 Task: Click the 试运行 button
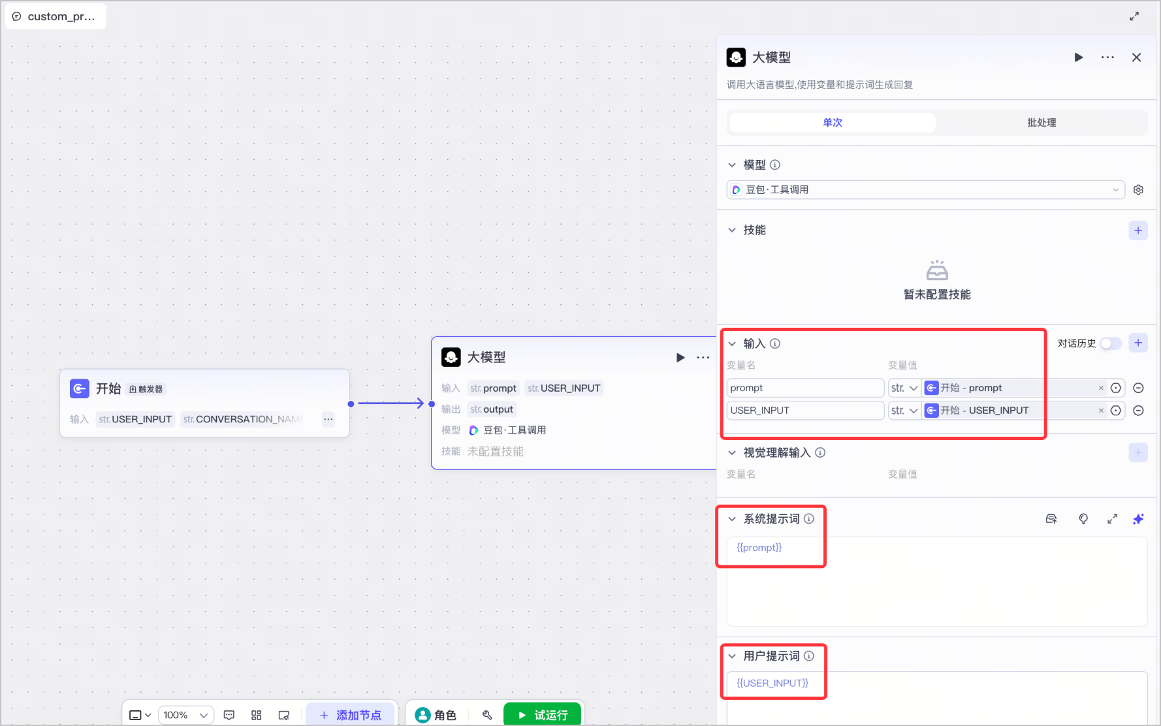(x=542, y=715)
